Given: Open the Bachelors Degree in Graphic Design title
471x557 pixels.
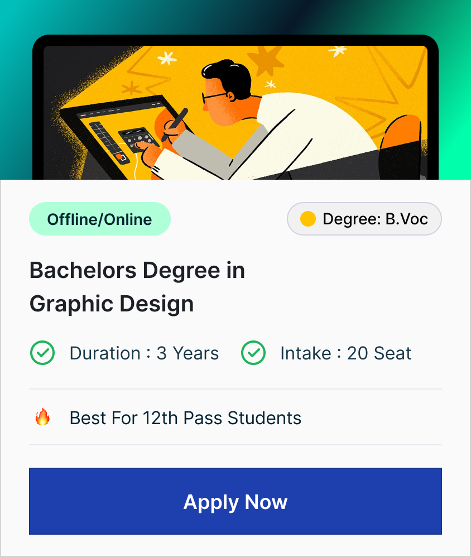Looking at the screenshot, I should pos(137,287).
